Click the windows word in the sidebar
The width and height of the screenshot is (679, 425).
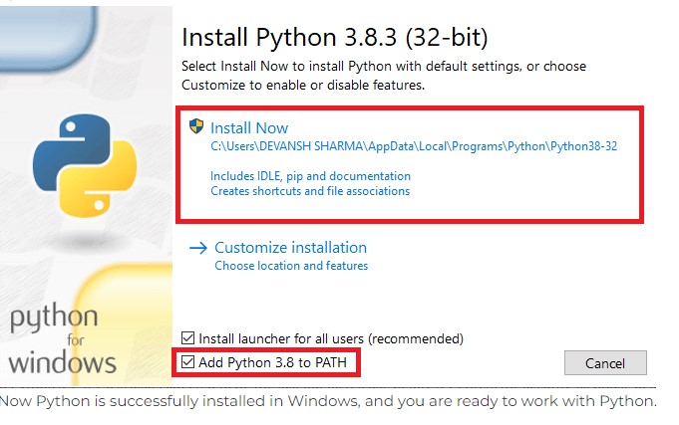[62, 361]
